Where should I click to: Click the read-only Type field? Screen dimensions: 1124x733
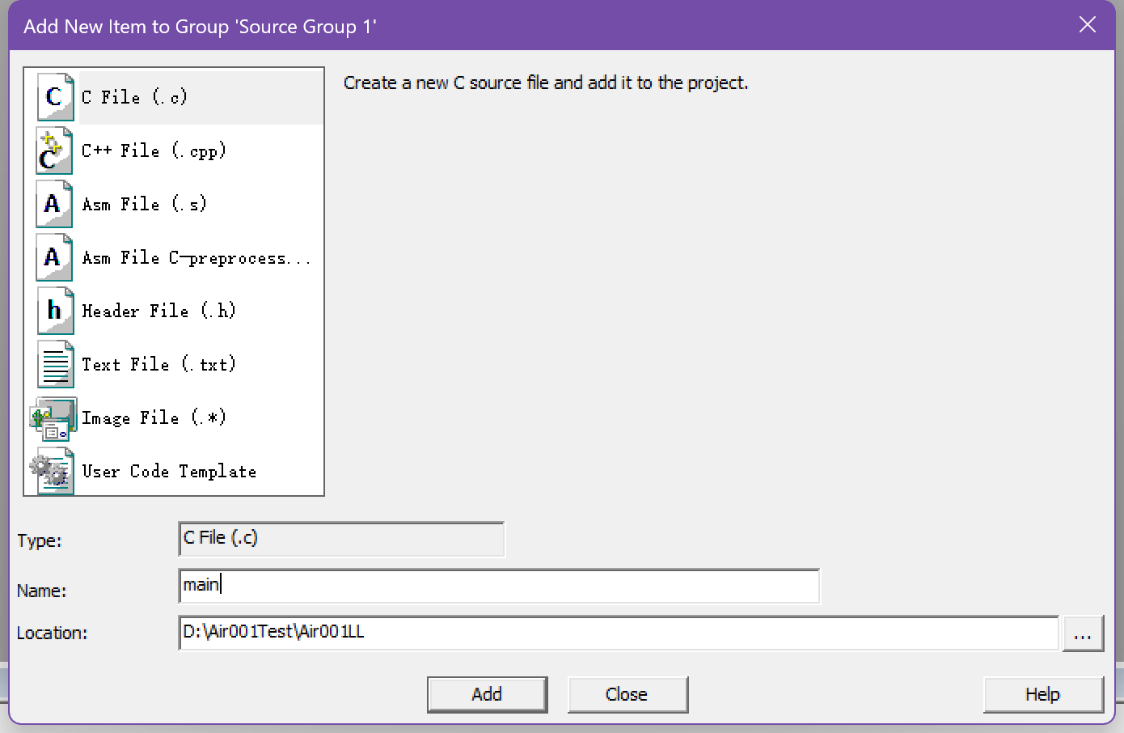click(340, 539)
